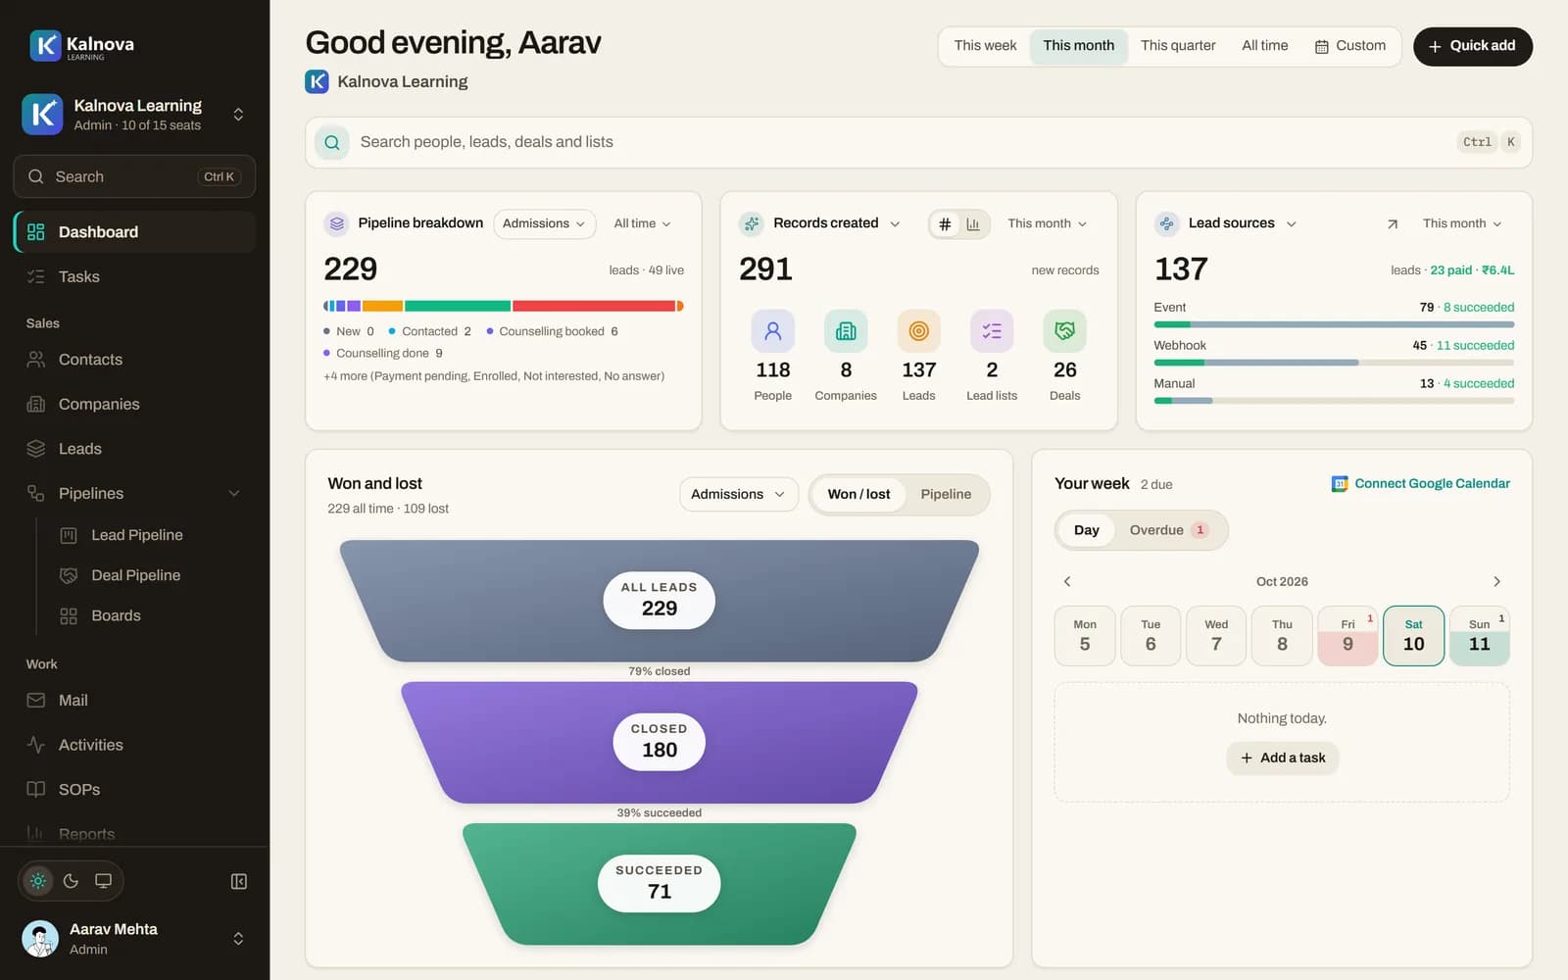1568x980 pixels.
Task: Select the This month range tab
Action: (x=1078, y=46)
